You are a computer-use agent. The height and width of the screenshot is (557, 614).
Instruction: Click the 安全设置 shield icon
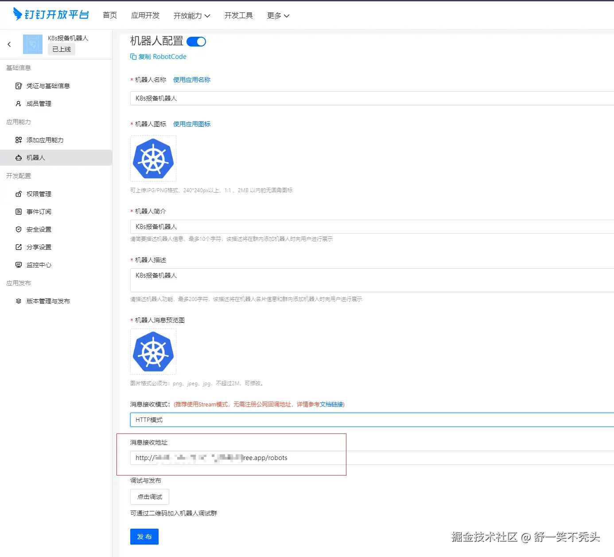19,229
